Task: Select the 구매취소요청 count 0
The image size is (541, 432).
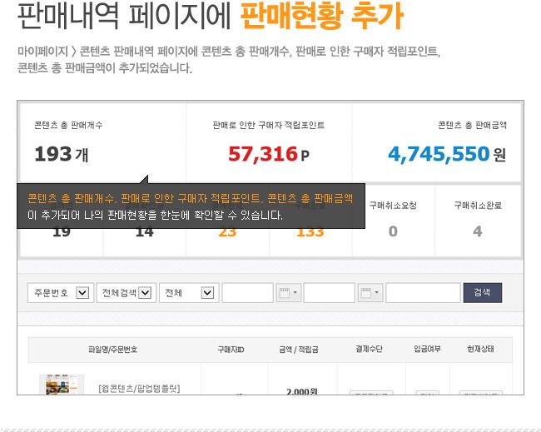Action: pyautogui.click(x=393, y=231)
